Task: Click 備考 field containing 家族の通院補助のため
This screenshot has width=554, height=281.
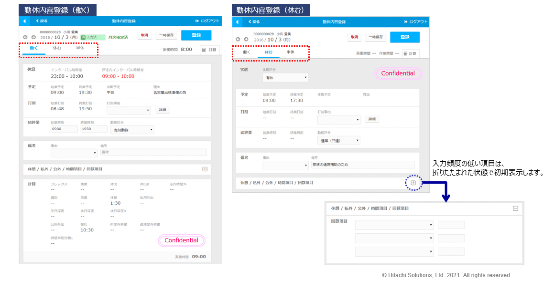Action: pos(362,165)
